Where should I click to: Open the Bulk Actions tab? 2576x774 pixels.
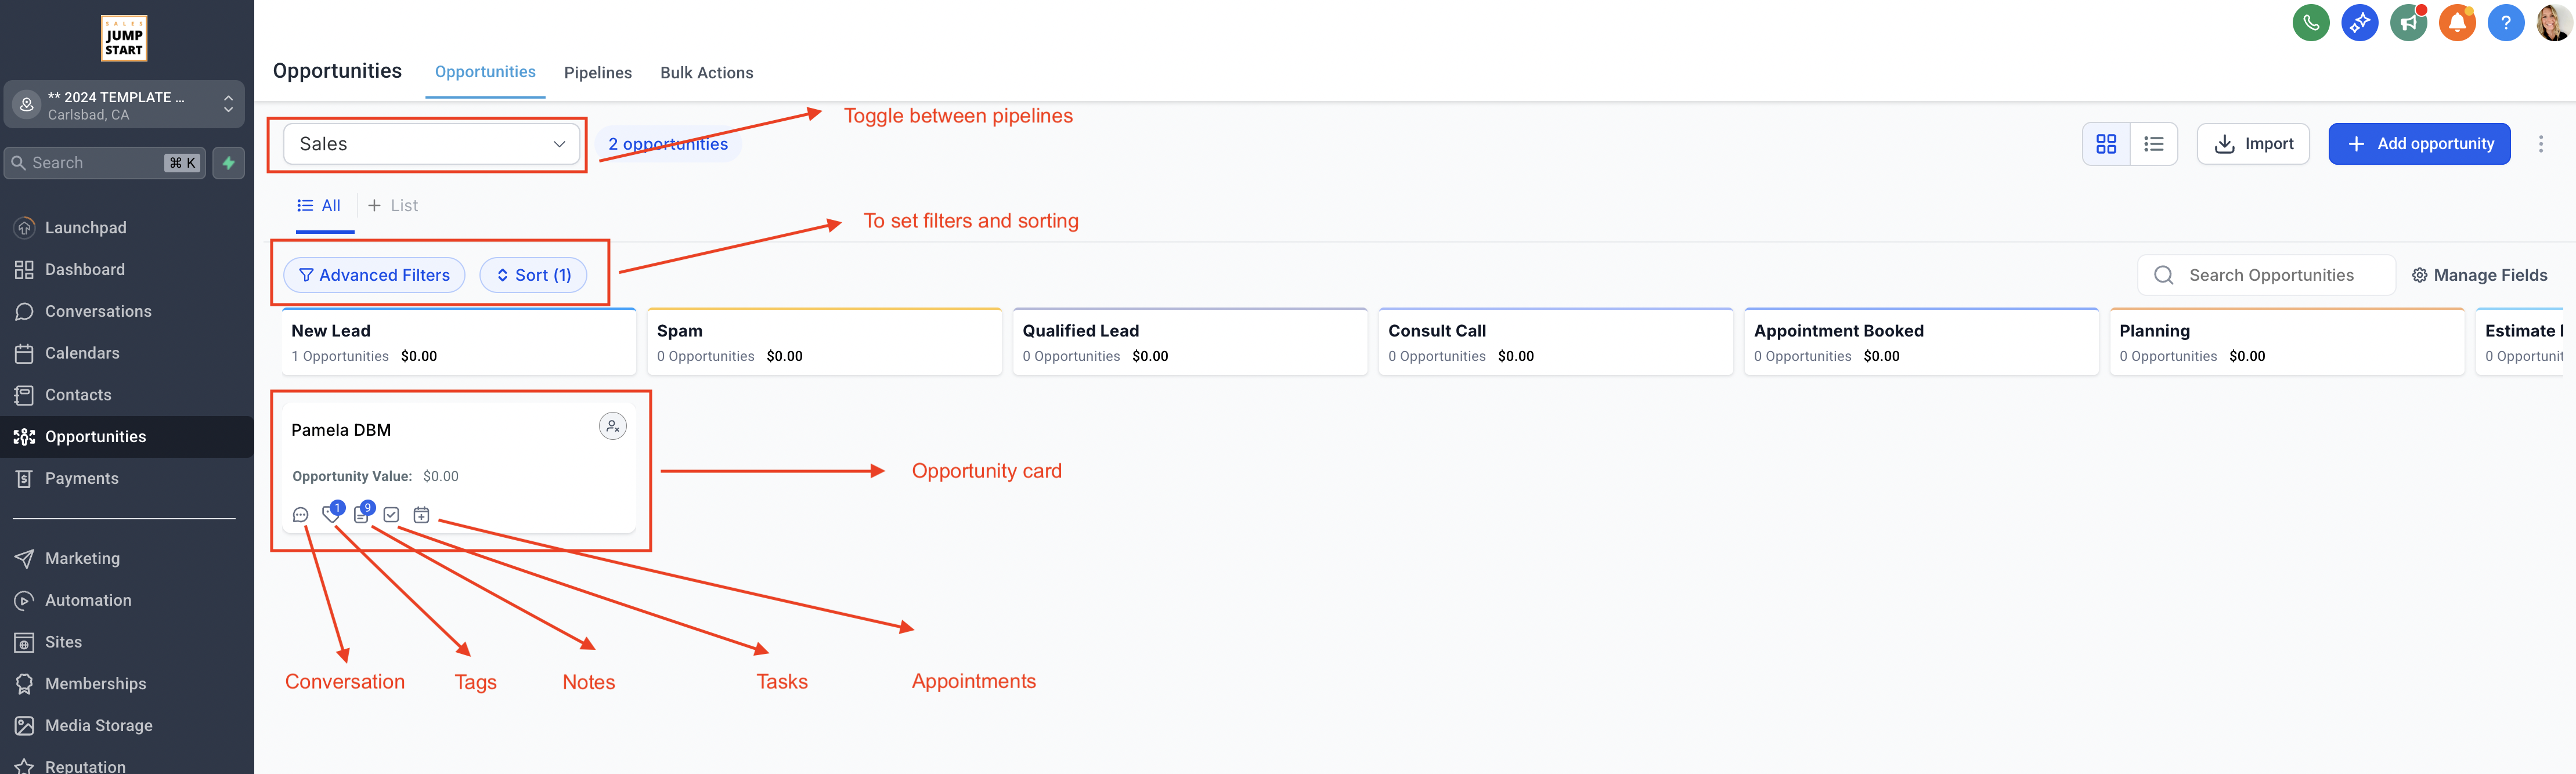pyautogui.click(x=706, y=73)
